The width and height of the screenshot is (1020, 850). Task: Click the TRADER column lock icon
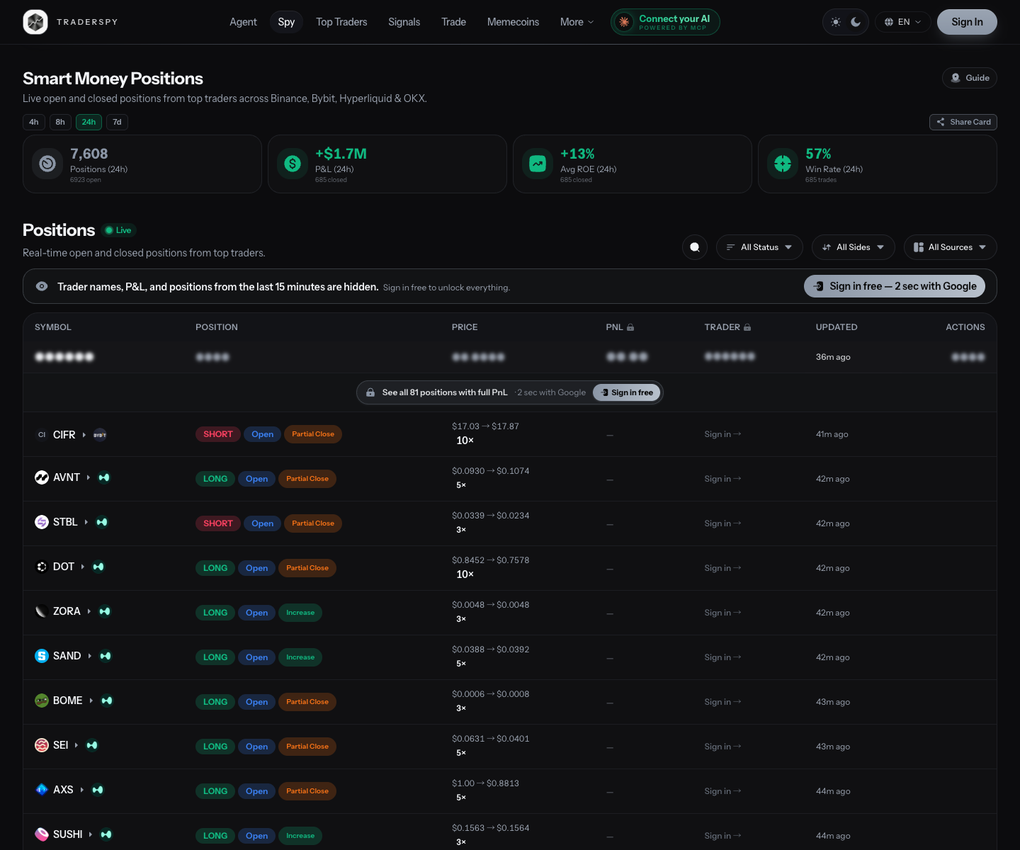pos(747,327)
